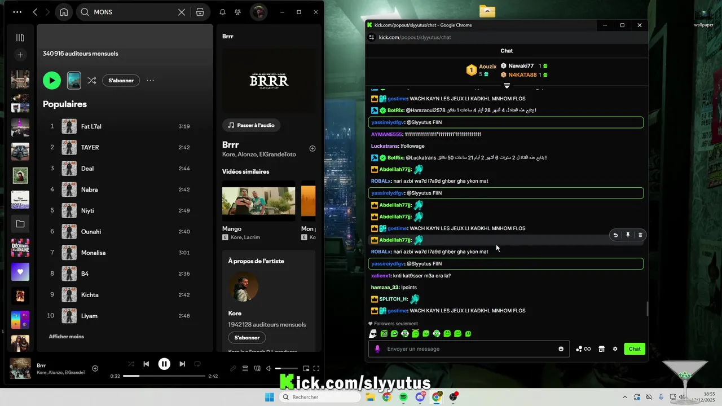Go to Spotify home
This screenshot has width=722, height=406.
(x=64, y=12)
